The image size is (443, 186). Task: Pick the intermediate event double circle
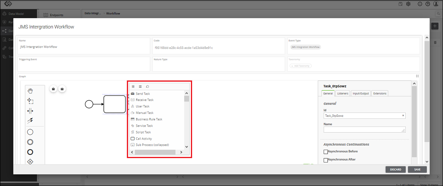pos(30,142)
